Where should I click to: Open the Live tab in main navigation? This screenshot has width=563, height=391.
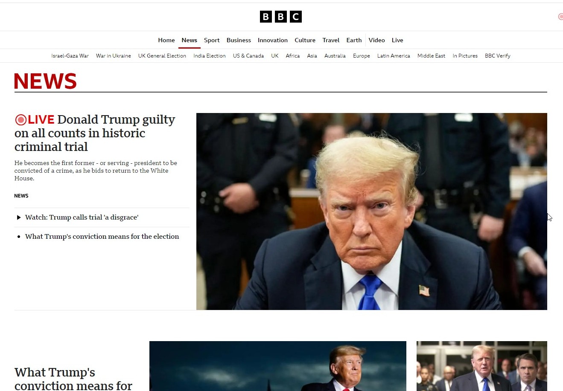click(397, 40)
